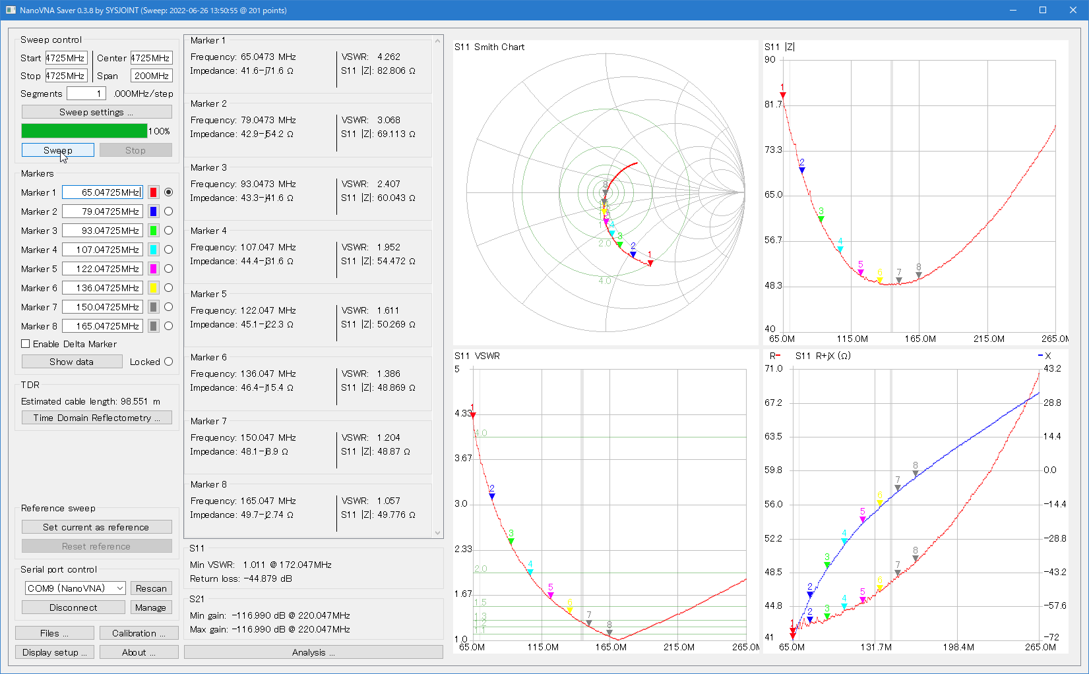This screenshot has height=674, width=1089.
Task: Open Display setup
Action: pos(55,652)
